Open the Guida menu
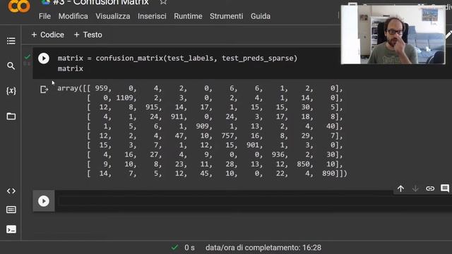 [x=261, y=16]
